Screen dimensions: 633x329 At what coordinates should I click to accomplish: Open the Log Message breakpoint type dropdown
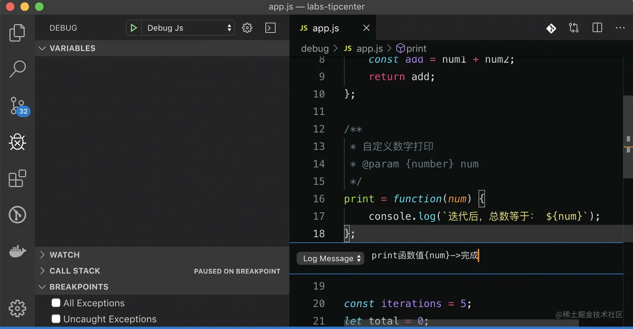coord(331,258)
